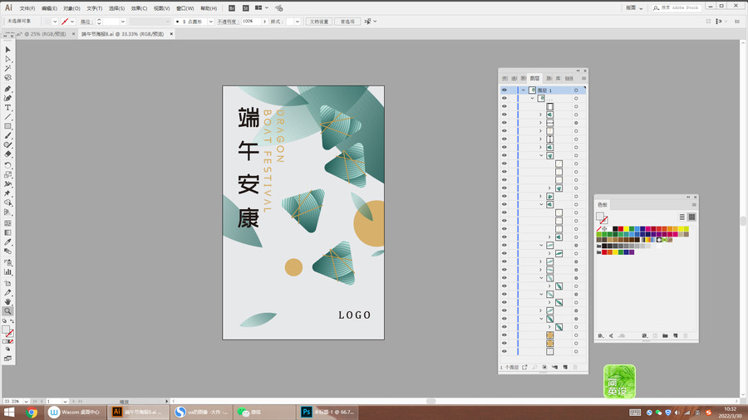Select the Rectangle tool

pyautogui.click(x=7, y=126)
